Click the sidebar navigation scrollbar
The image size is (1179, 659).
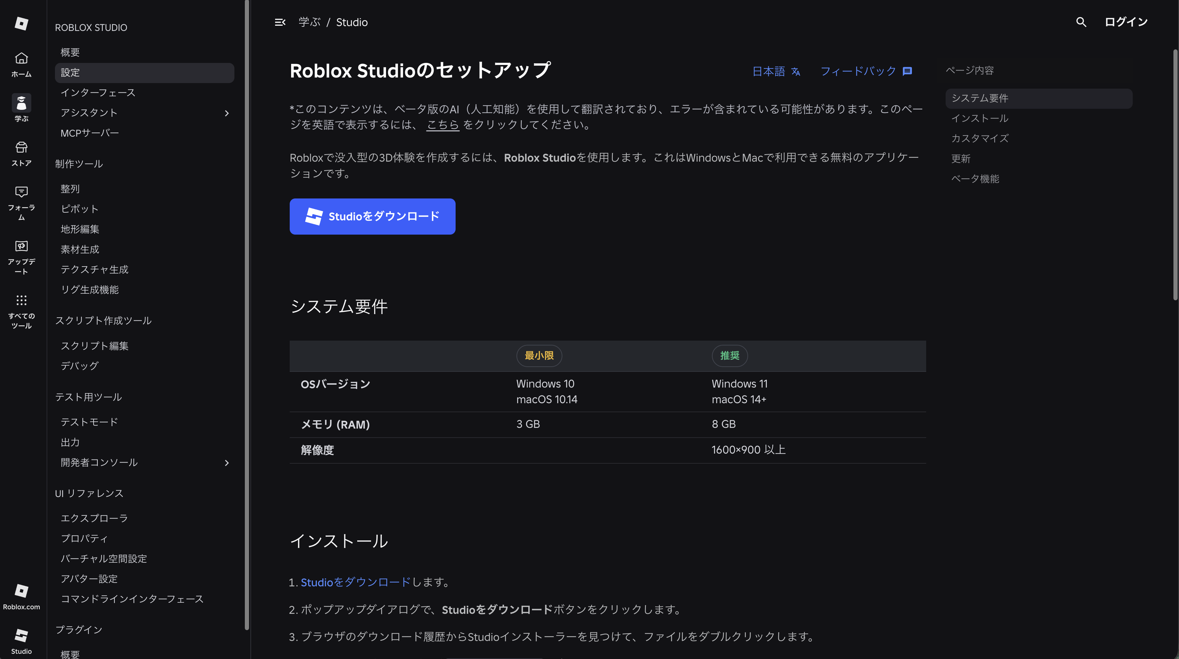click(x=247, y=316)
